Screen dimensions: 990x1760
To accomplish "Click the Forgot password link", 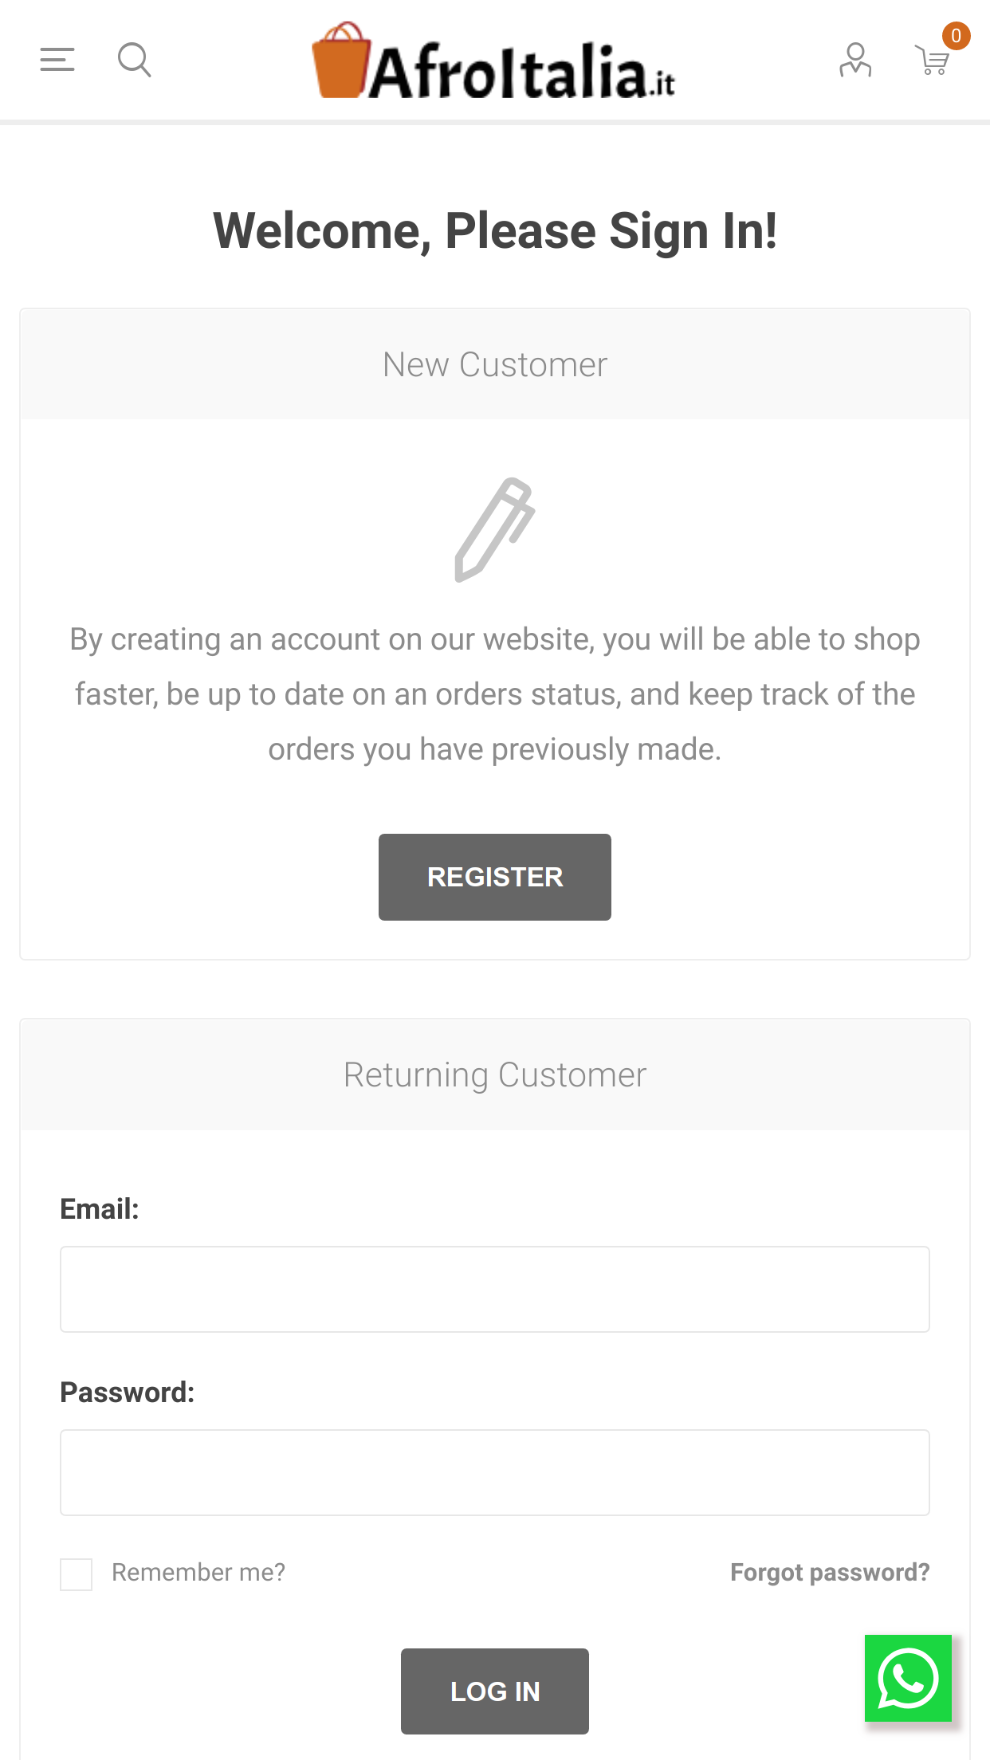I will click(x=830, y=1572).
